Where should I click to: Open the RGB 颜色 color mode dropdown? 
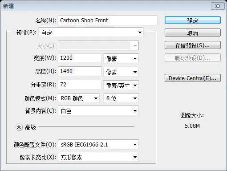point(79,98)
